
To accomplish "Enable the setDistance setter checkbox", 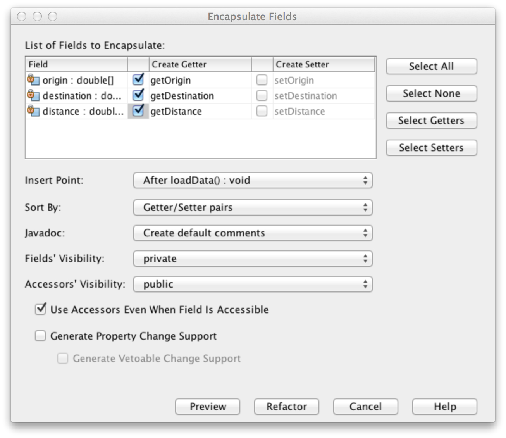I will pyautogui.click(x=262, y=111).
